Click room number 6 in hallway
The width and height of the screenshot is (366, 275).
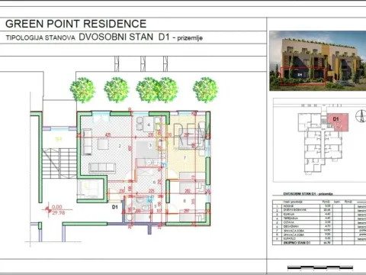point(154,183)
